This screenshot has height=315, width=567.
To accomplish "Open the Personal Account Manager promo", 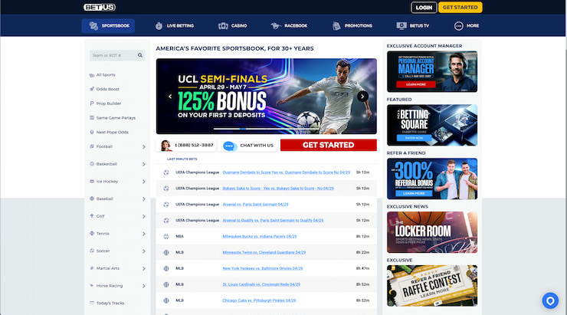I will 432,71.
